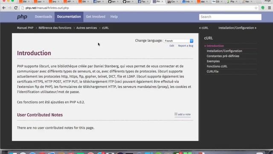Open Constantes pré-définies in the sidebar
The width and height of the screenshot is (273, 154).
coord(223,56)
